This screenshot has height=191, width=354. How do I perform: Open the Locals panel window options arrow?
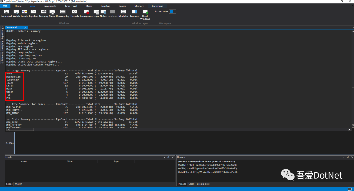[164, 157]
